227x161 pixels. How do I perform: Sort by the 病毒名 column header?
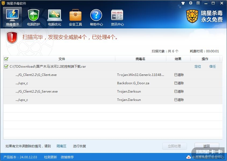point(140,59)
